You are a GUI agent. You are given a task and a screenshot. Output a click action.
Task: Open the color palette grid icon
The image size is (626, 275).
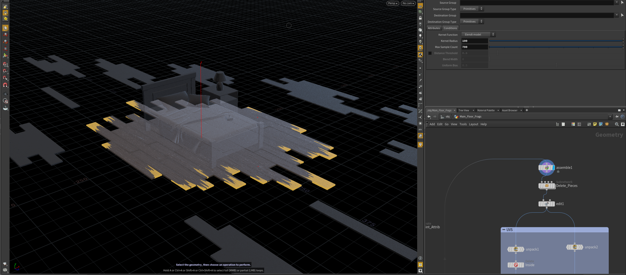coord(573,124)
